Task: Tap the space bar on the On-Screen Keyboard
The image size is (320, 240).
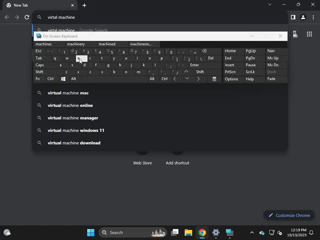Action: tap(114, 79)
